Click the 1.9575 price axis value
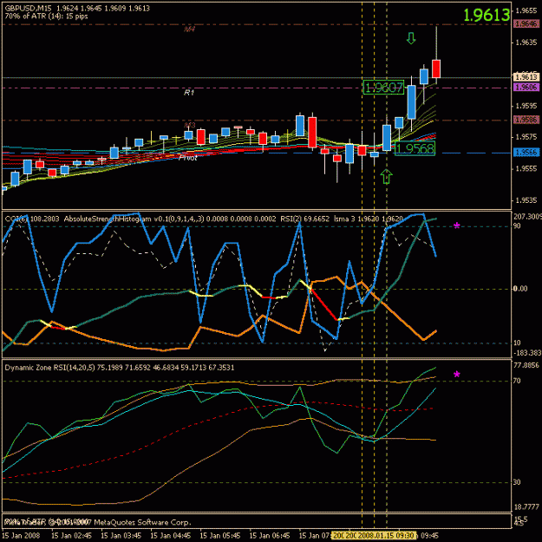542x542 pixels. click(526, 137)
